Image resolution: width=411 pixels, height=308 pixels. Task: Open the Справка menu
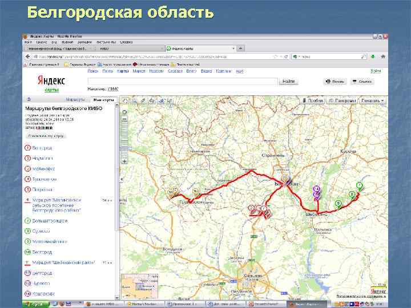pos(126,42)
